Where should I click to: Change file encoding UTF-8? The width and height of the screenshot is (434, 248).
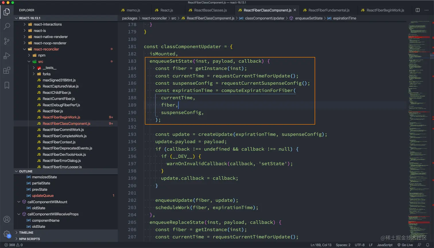pyautogui.click(x=360, y=245)
